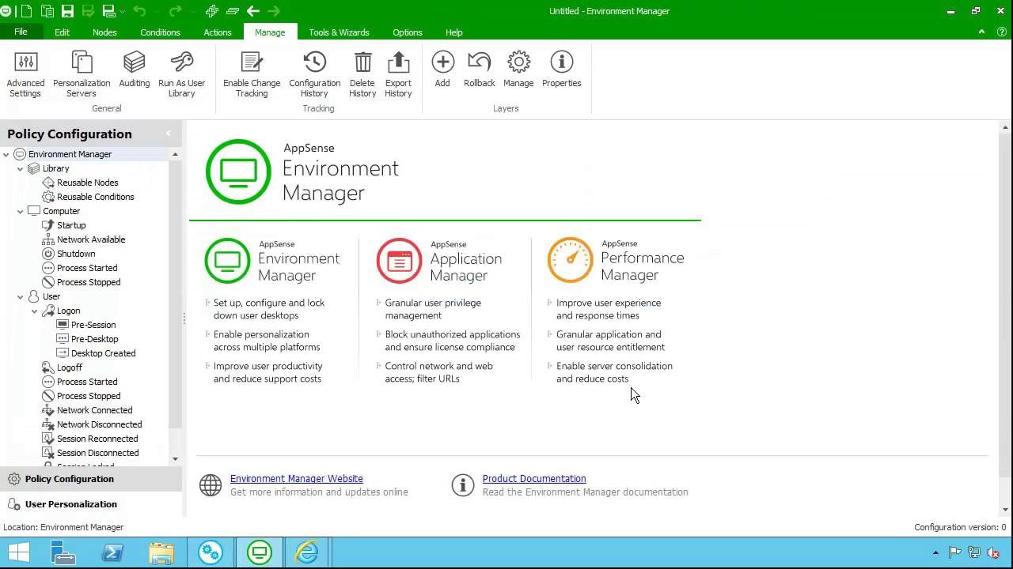Collapse the User tree node
1013x569 pixels.
click(x=21, y=296)
